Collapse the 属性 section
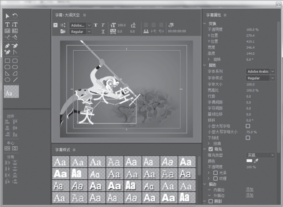Screen dimensions: 283x207 click(204, 65)
